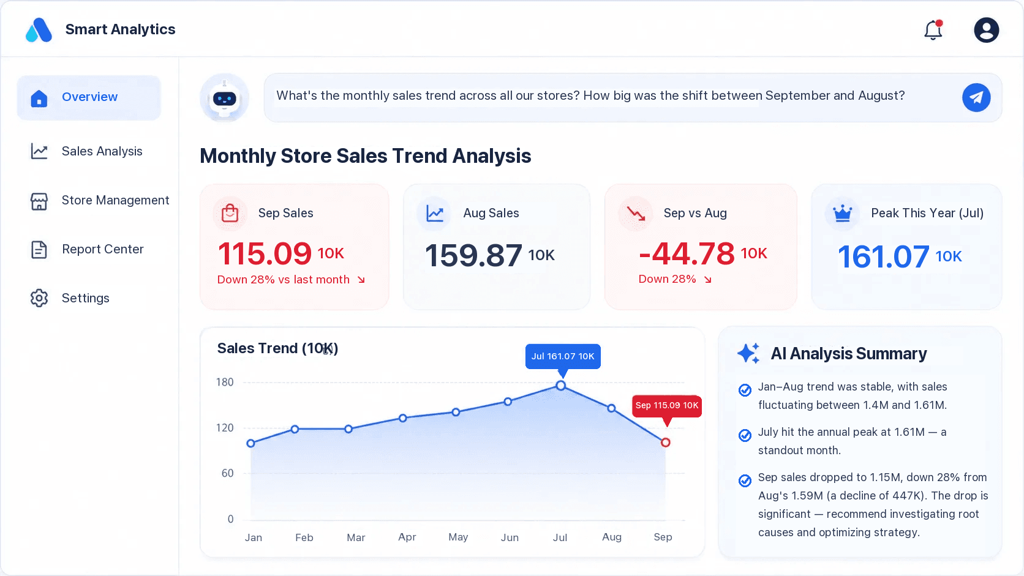The width and height of the screenshot is (1024, 576).
Task: Click the 'AI Analysis Summary' heading
Action: pos(848,354)
